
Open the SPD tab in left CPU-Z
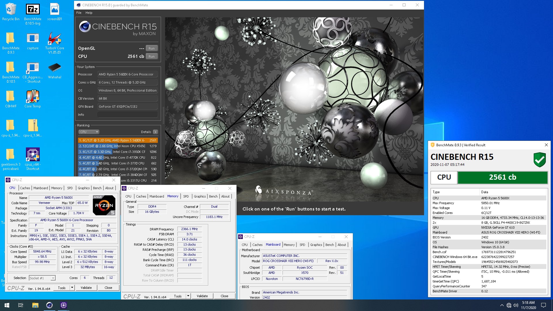pos(70,188)
